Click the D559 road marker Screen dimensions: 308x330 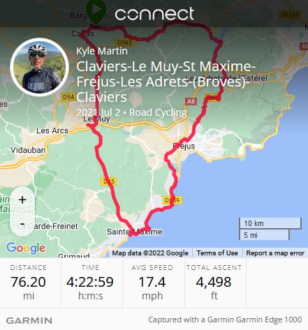click(172, 200)
